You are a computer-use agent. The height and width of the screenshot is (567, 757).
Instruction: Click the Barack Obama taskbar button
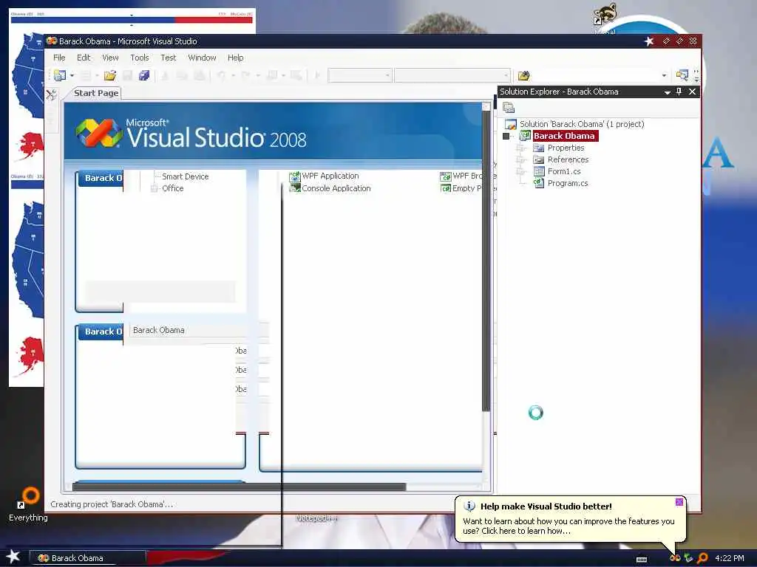(x=88, y=558)
